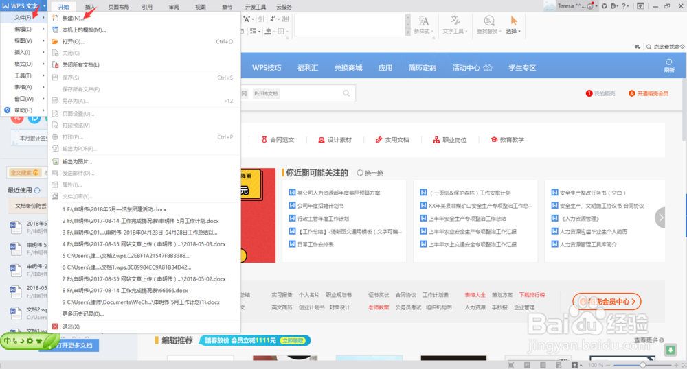Screen dimensions: 687x369
Task: Toggle eye protection mode in the status bar
Action: point(574,365)
